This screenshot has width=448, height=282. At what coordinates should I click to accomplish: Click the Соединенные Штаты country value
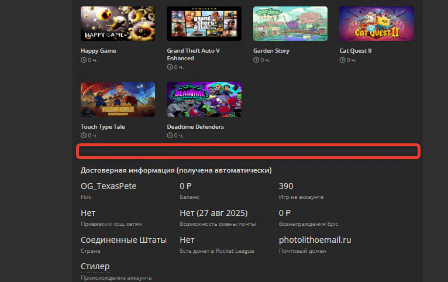tap(123, 240)
